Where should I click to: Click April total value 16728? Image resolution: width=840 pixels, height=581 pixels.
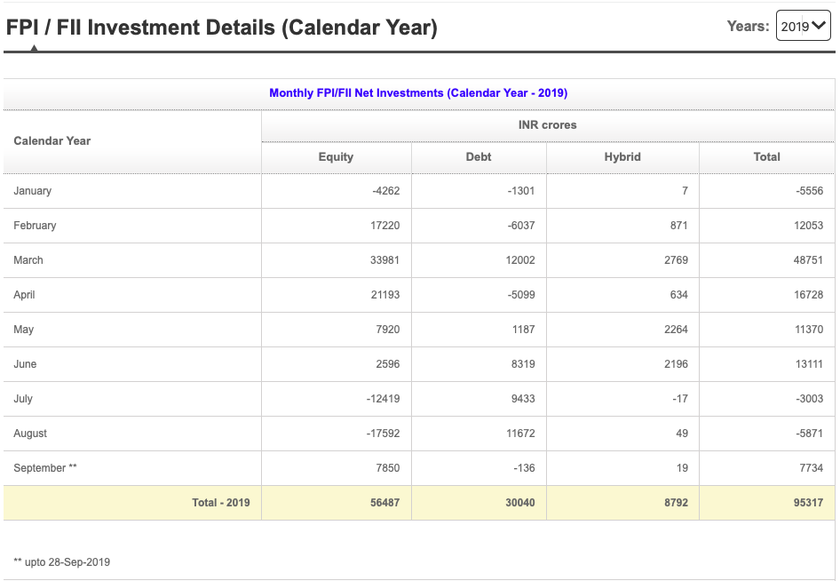[x=808, y=295]
